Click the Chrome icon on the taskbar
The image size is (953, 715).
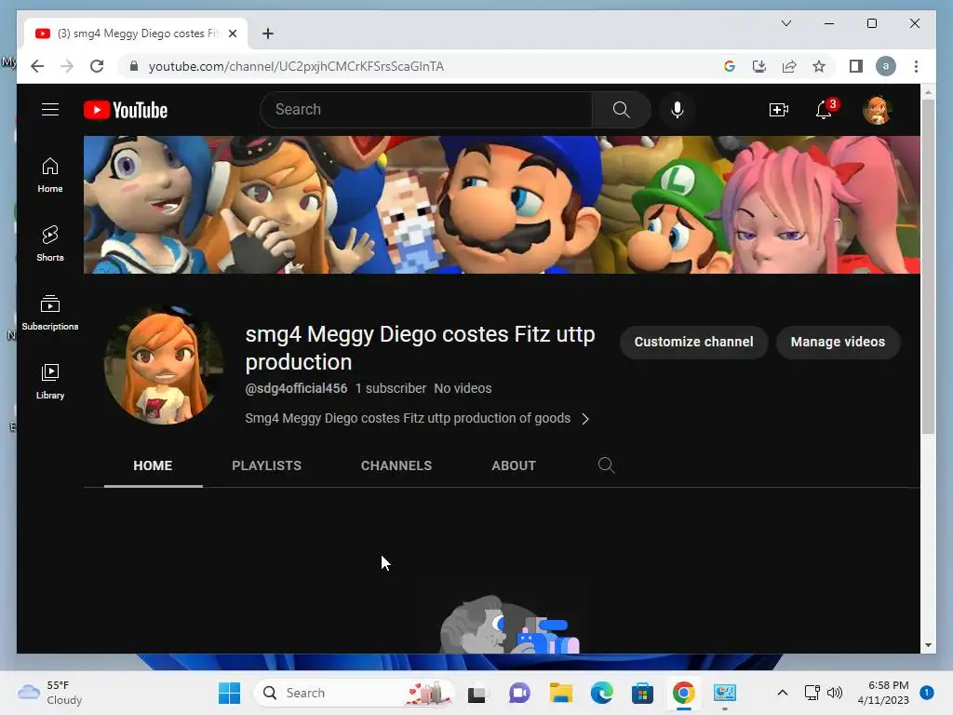pyautogui.click(x=684, y=693)
